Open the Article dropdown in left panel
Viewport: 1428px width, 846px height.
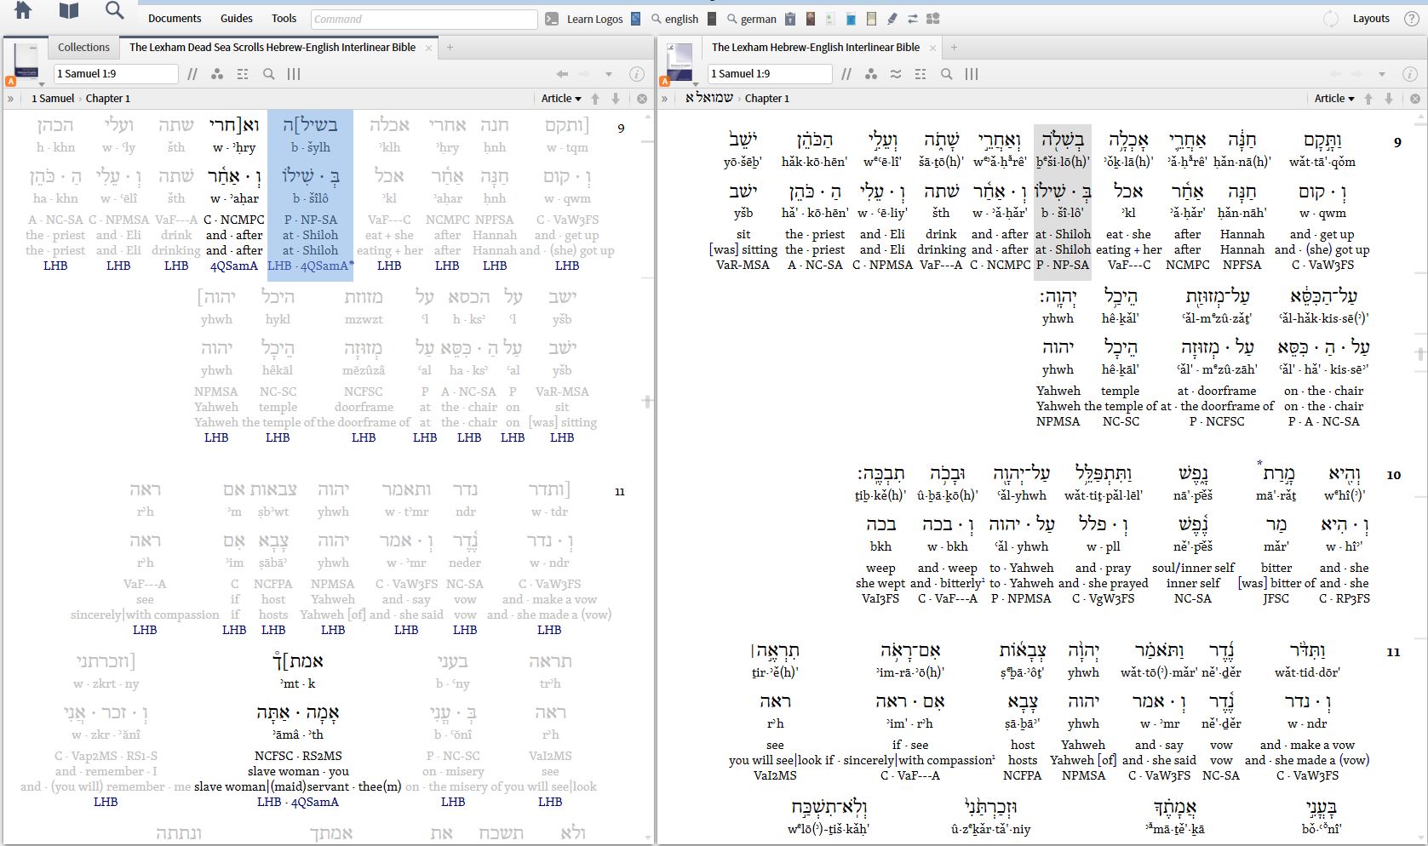pos(561,99)
